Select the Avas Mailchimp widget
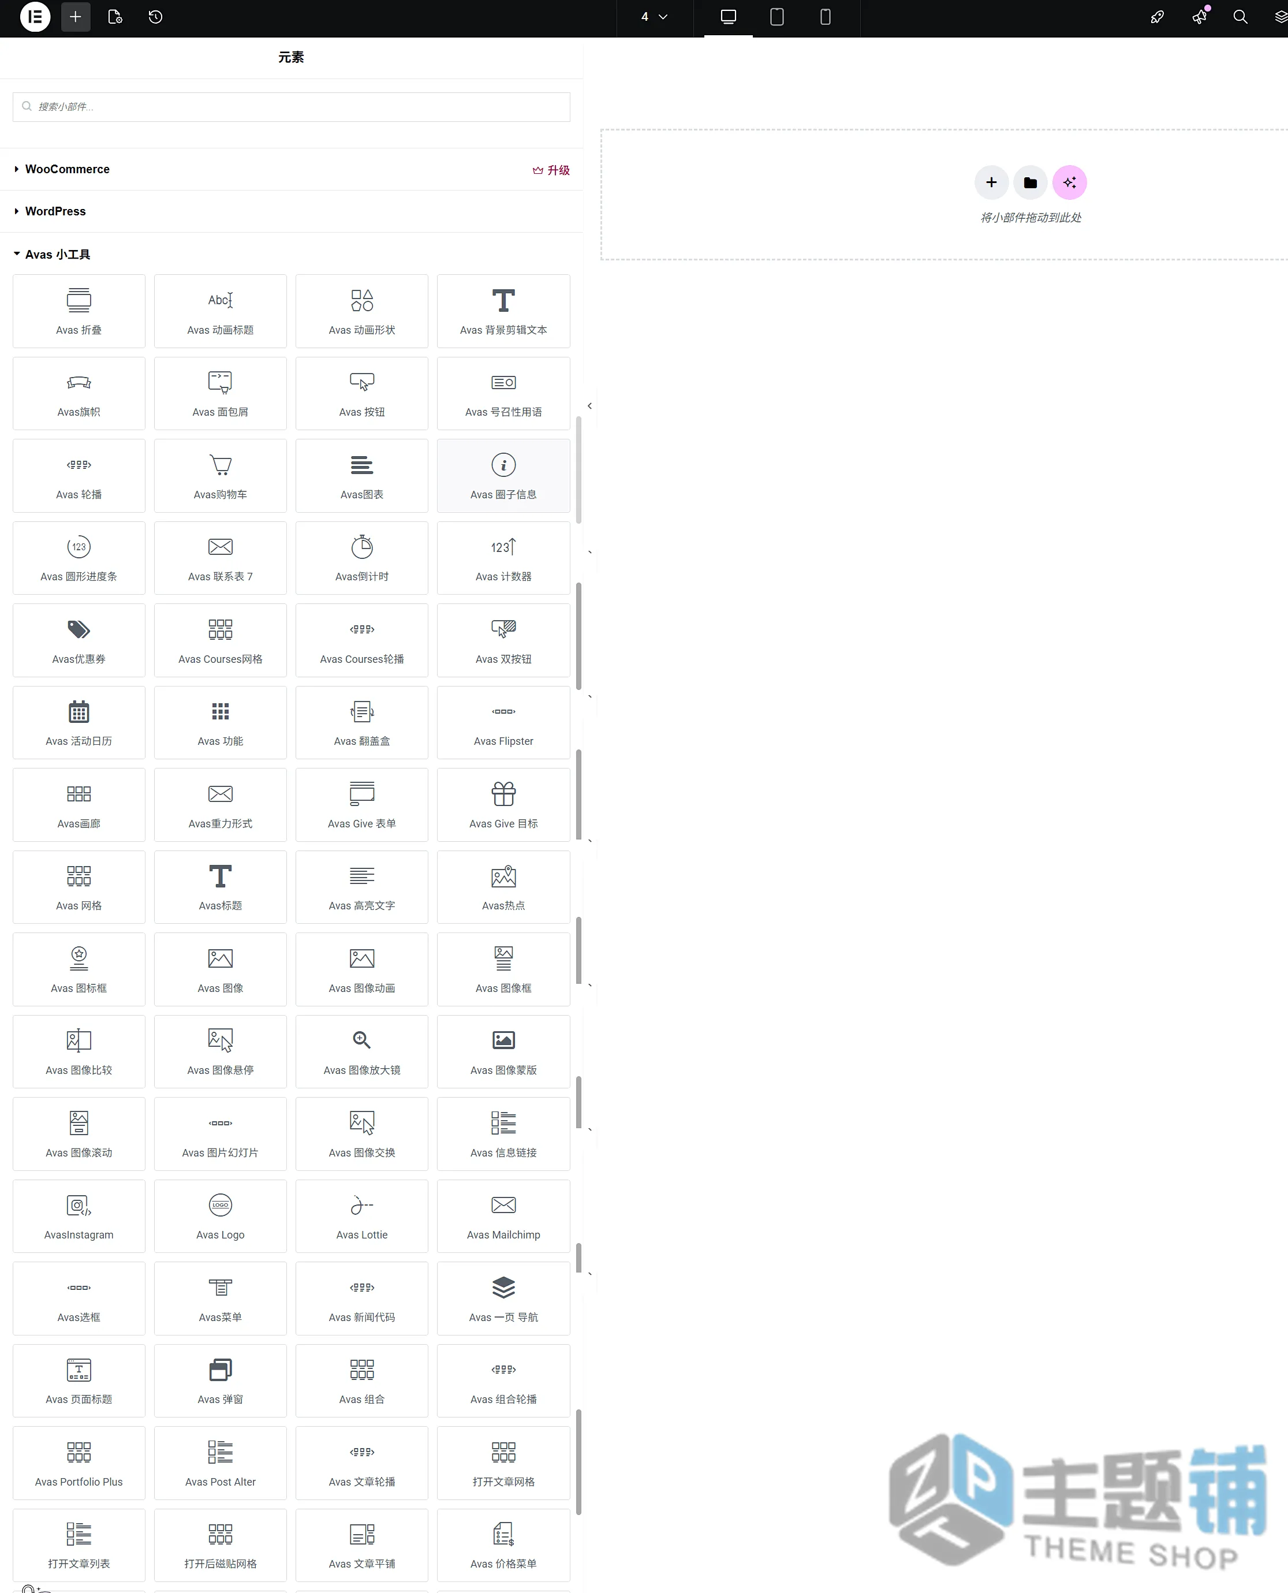1288x1593 pixels. [x=504, y=1216]
